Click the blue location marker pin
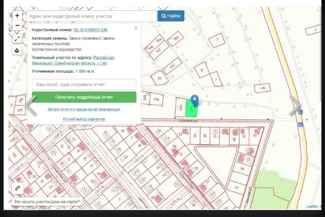This screenshot has width=325, height=217. pos(195,100)
